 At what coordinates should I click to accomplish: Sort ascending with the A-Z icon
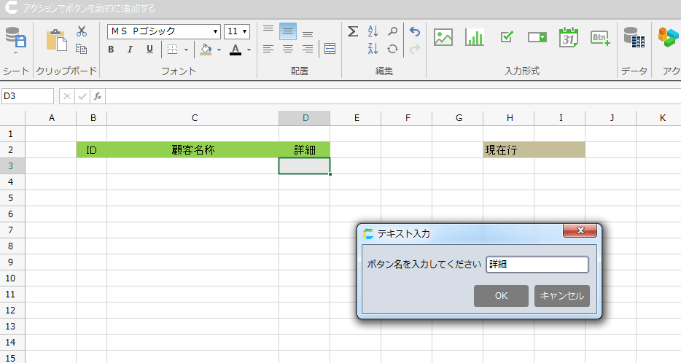373,31
